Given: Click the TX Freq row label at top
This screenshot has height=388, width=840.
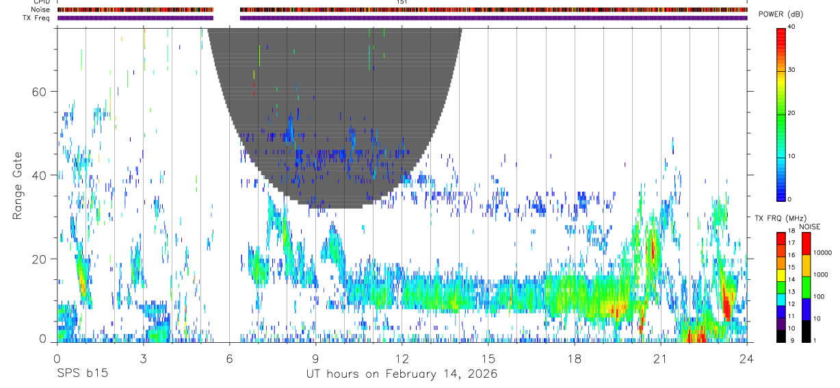Looking at the screenshot, I should point(38,18).
